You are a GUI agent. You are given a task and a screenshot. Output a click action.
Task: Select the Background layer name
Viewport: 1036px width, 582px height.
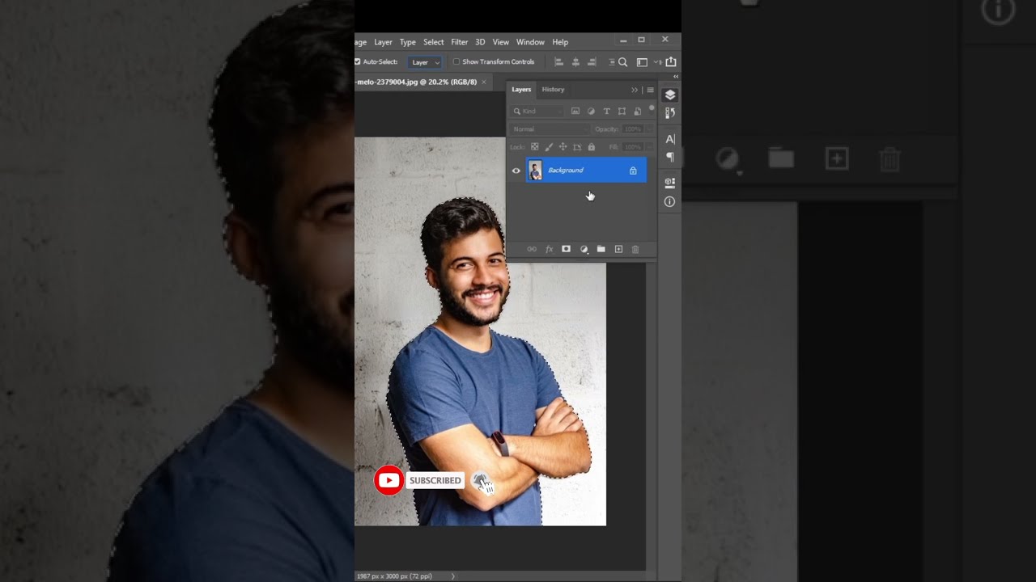pos(565,171)
